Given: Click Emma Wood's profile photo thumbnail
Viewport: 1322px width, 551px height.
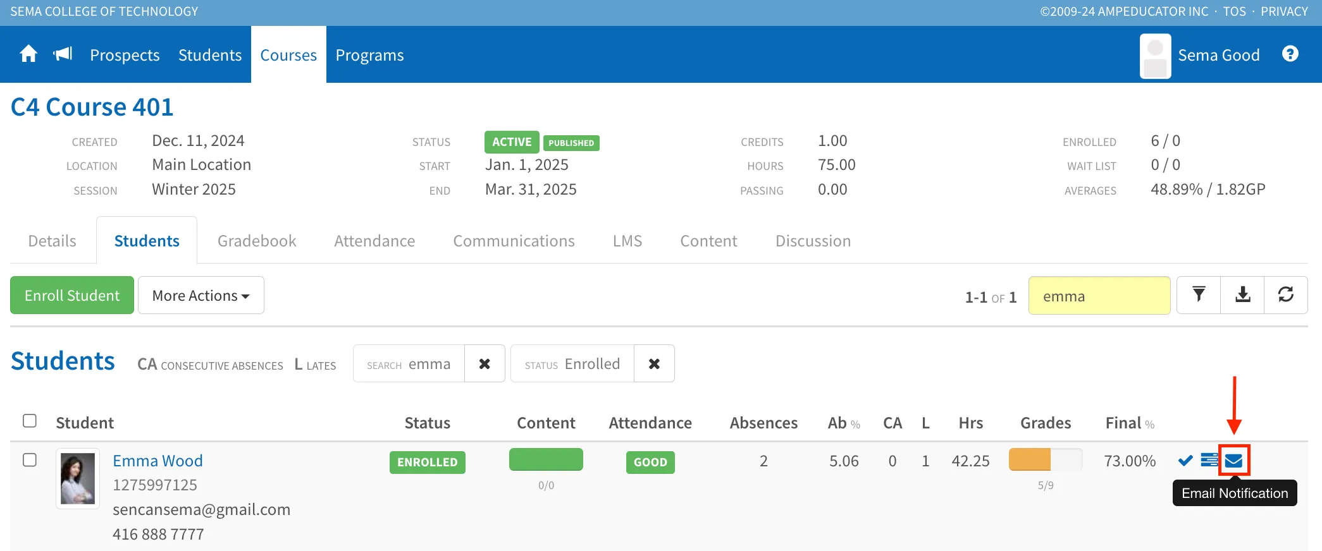Looking at the screenshot, I should [x=78, y=478].
